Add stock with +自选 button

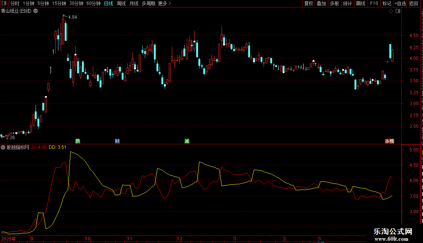pos(400,3)
